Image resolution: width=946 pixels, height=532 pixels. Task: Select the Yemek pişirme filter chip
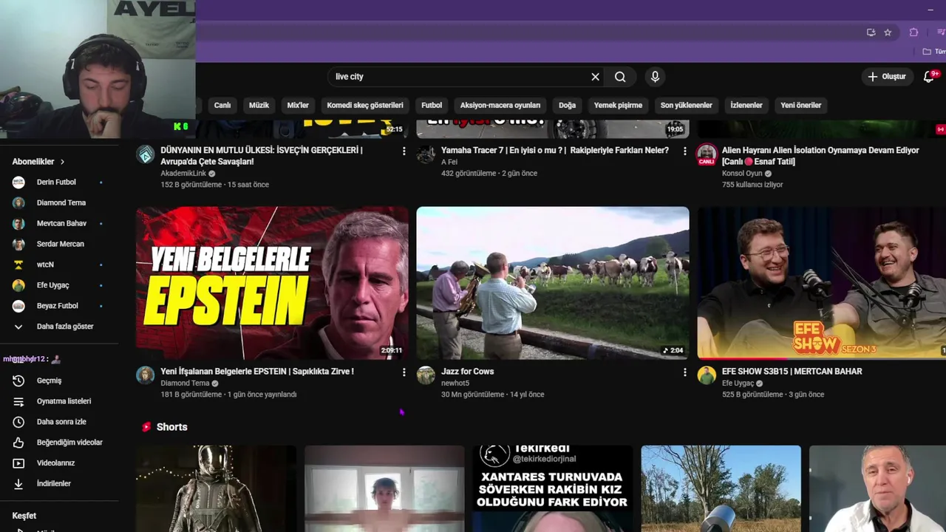[618, 105]
